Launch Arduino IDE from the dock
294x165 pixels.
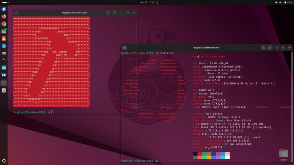[x=4, y=68]
